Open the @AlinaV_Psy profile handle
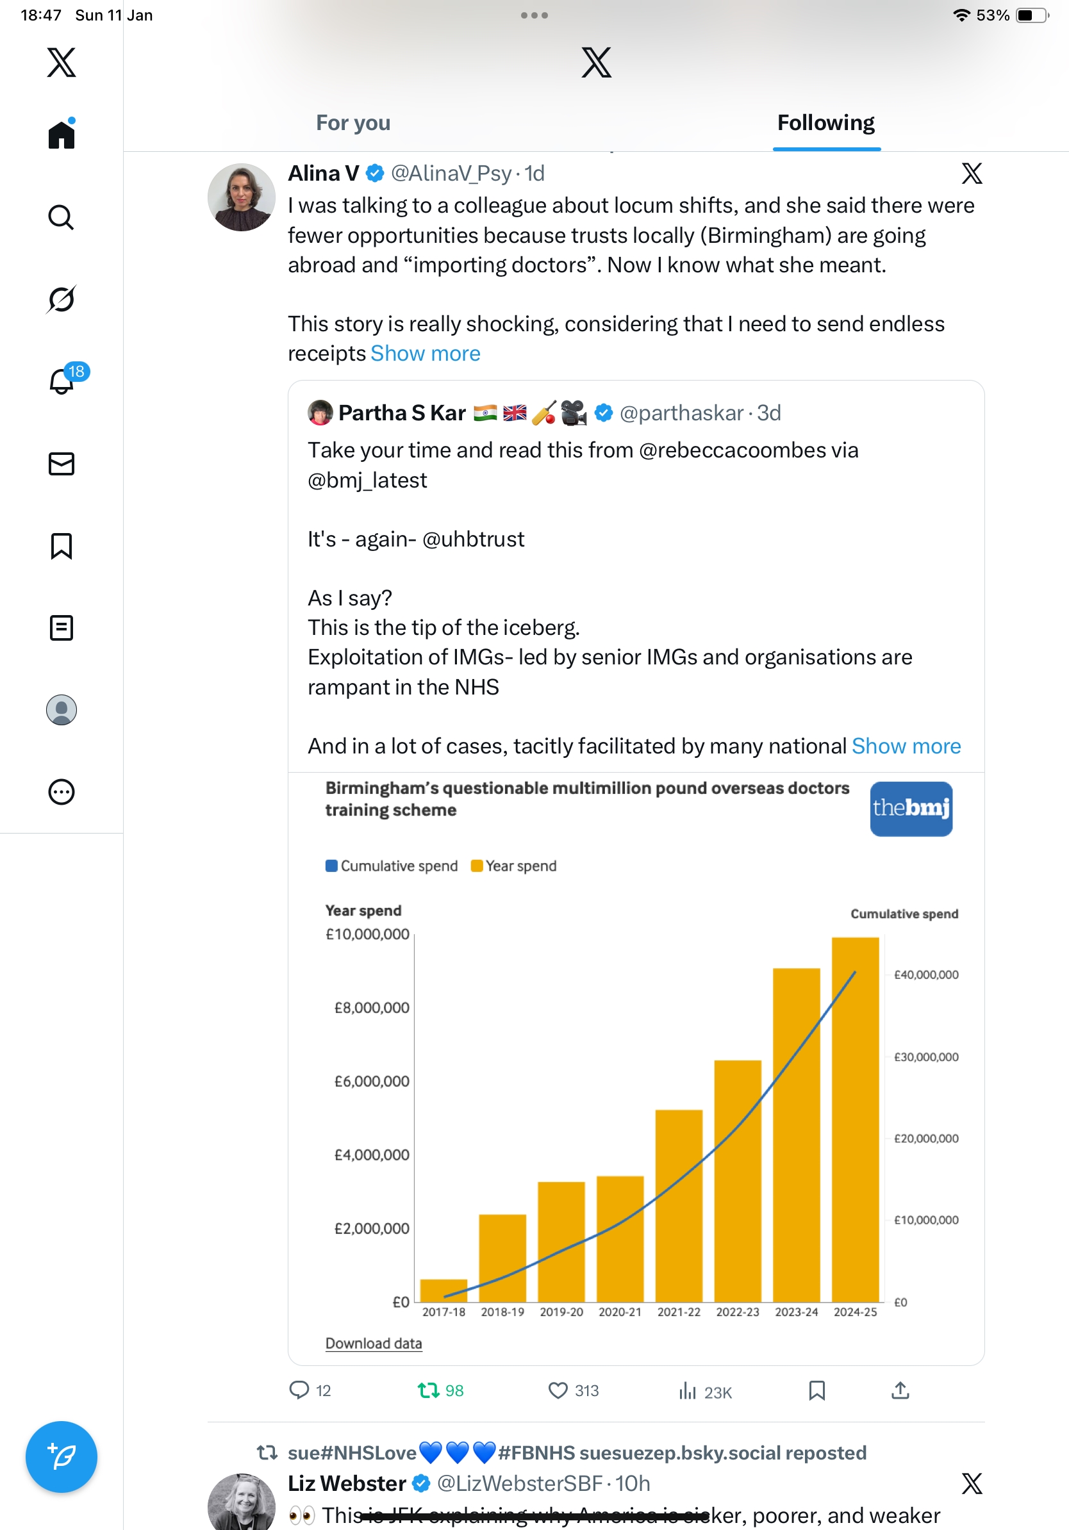The height and width of the screenshot is (1530, 1069). tap(451, 174)
